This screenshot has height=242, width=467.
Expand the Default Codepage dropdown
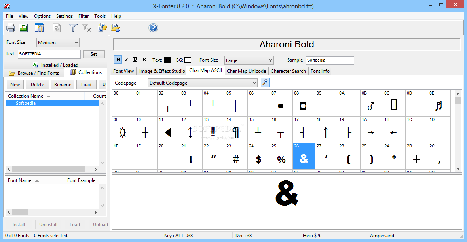click(x=203, y=83)
